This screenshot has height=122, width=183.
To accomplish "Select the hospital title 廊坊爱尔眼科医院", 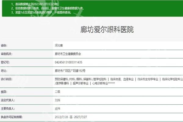I will coord(107,30).
